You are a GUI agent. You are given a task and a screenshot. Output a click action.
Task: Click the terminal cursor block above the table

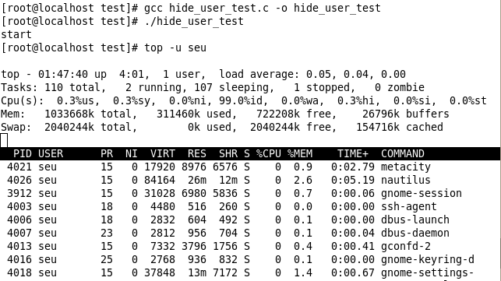coord(4,140)
